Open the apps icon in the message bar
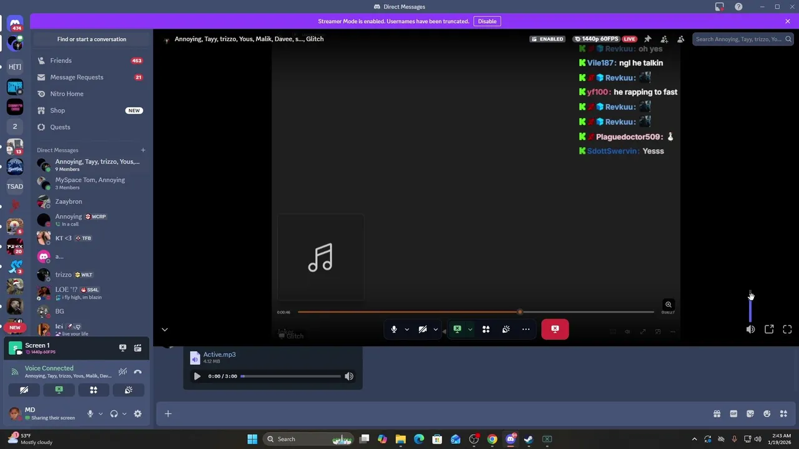This screenshot has height=449, width=799. pos(783,413)
